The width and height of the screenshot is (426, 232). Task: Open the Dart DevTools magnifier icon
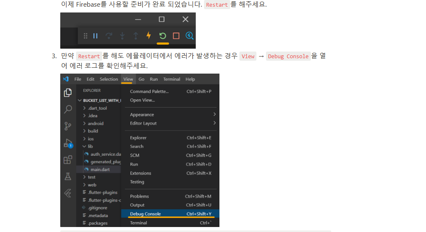click(190, 36)
